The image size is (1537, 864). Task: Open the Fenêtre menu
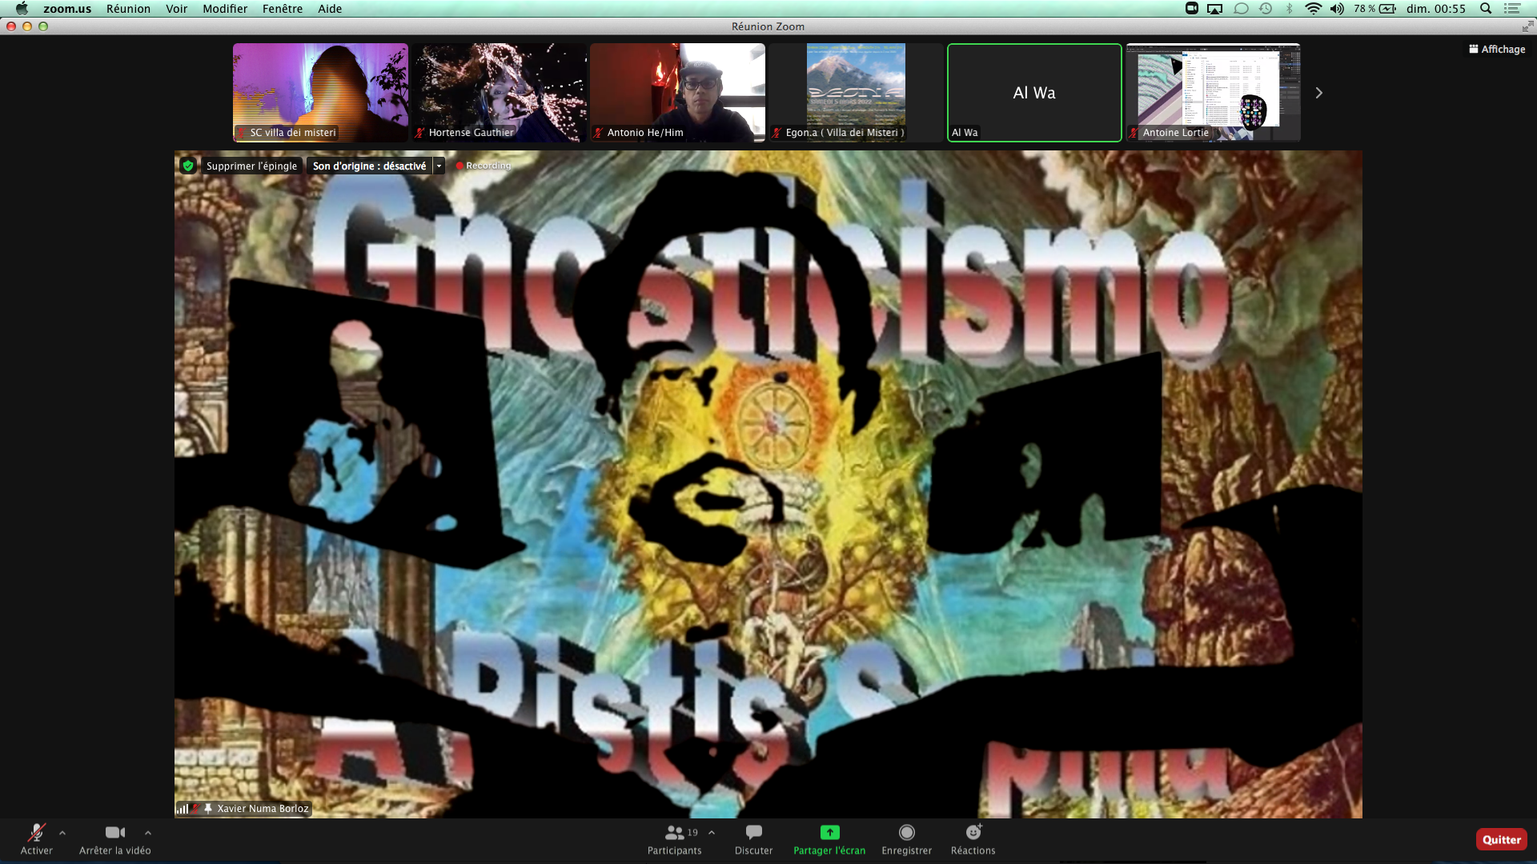tap(282, 9)
